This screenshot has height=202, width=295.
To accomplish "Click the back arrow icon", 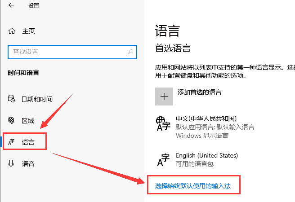I will pyautogui.click(x=11, y=5).
